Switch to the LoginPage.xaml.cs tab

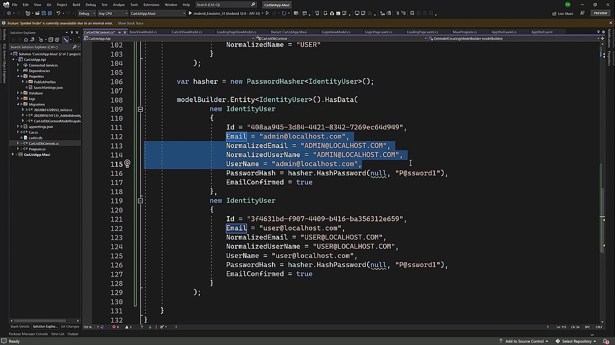379,32
